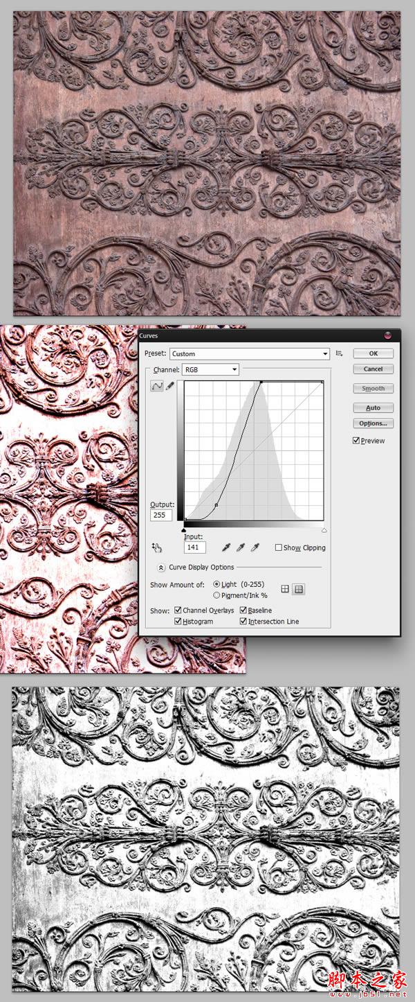Click the Output value field showing 255
Viewport: 415px width, 1002px height.
click(x=161, y=516)
